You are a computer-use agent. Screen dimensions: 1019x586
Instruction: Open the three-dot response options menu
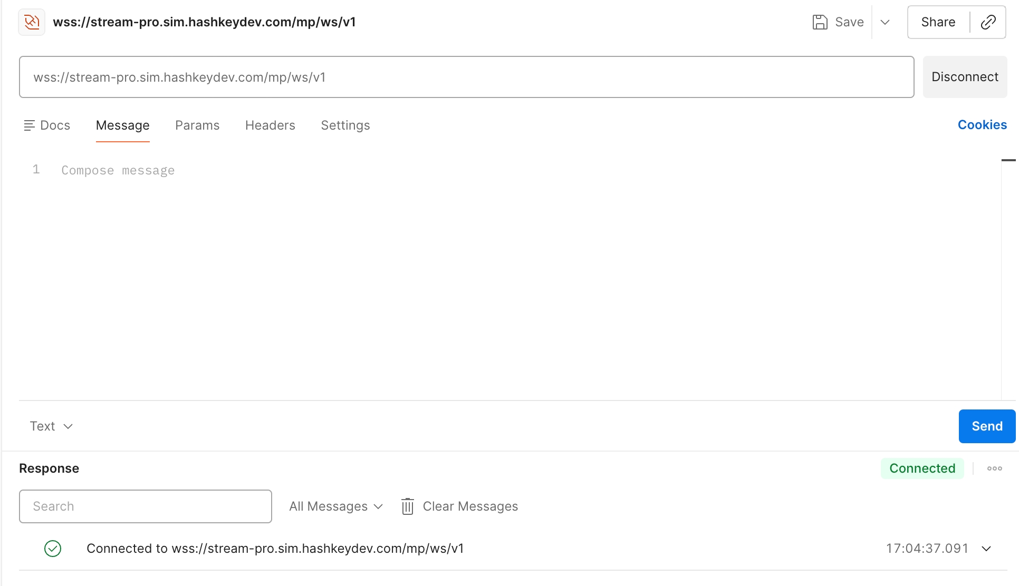(x=994, y=468)
